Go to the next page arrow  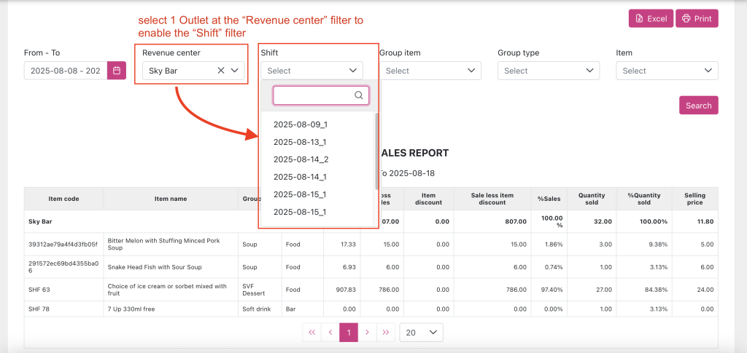[x=367, y=333]
